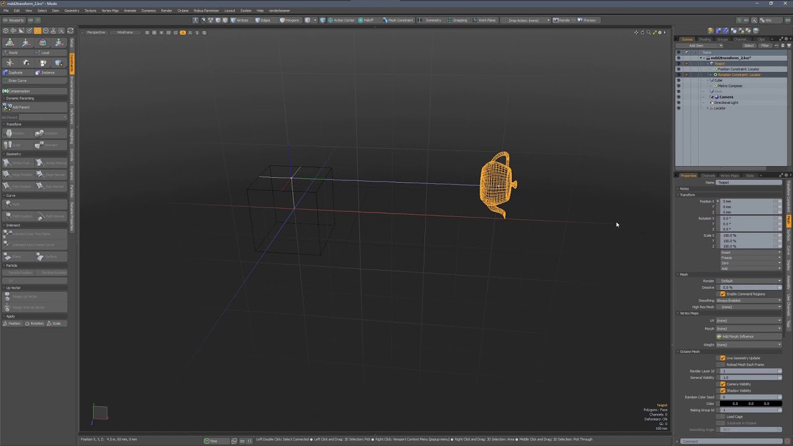
Task: Toggle Reload Mesh Each Frame checkbox
Action: [x=722, y=364]
